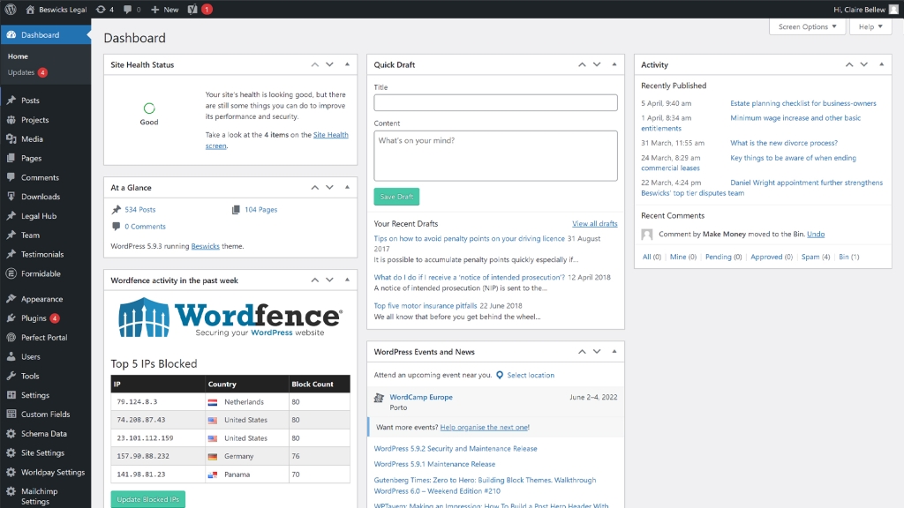Open Media library from sidebar
The height and width of the screenshot is (508, 904).
click(32, 139)
